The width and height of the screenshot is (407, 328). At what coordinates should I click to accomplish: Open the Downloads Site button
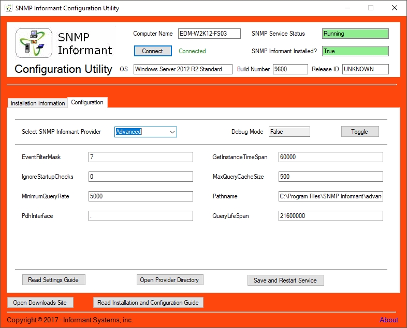[40, 303]
